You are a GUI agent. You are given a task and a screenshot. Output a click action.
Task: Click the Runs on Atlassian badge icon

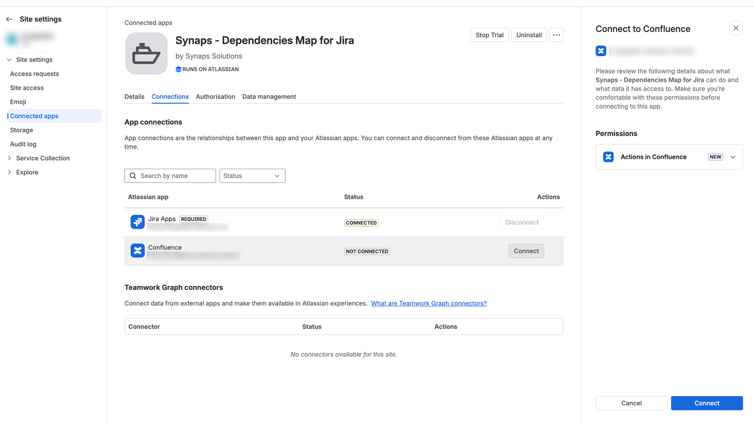(178, 69)
